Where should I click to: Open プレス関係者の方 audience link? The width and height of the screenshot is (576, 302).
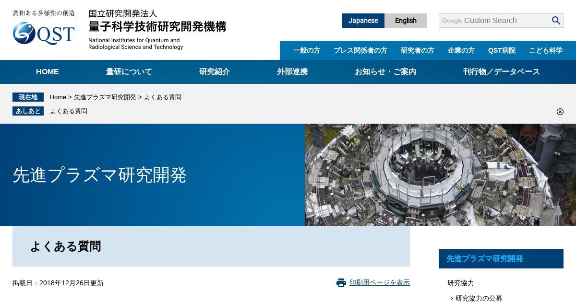tap(360, 50)
